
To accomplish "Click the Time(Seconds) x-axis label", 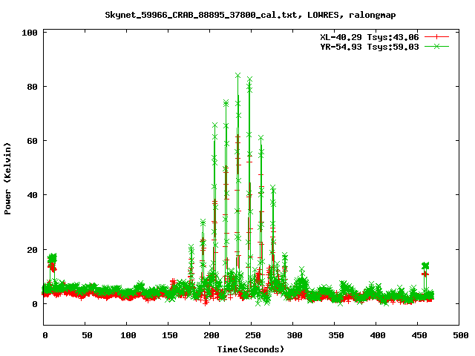I will [x=251, y=349].
